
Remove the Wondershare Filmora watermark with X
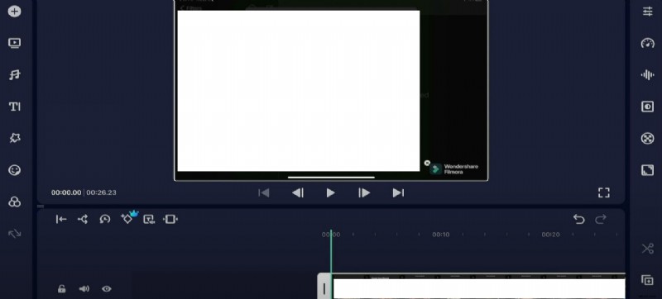click(427, 163)
